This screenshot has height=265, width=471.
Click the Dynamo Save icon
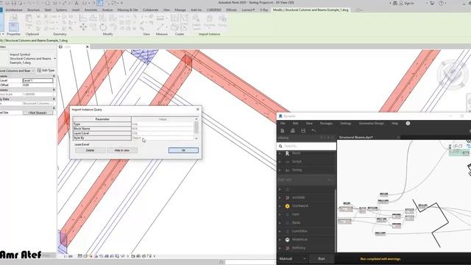click(x=303, y=131)
